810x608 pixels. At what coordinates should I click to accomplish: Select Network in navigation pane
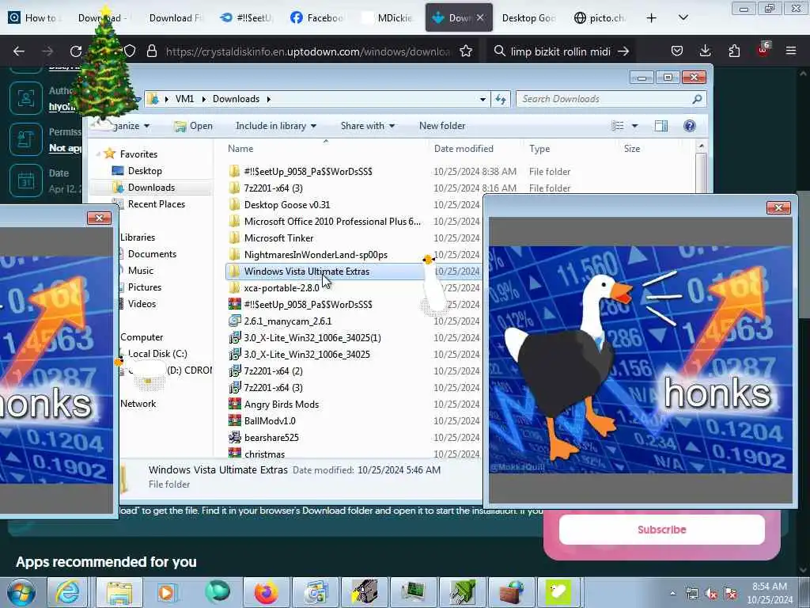point(138,403)
